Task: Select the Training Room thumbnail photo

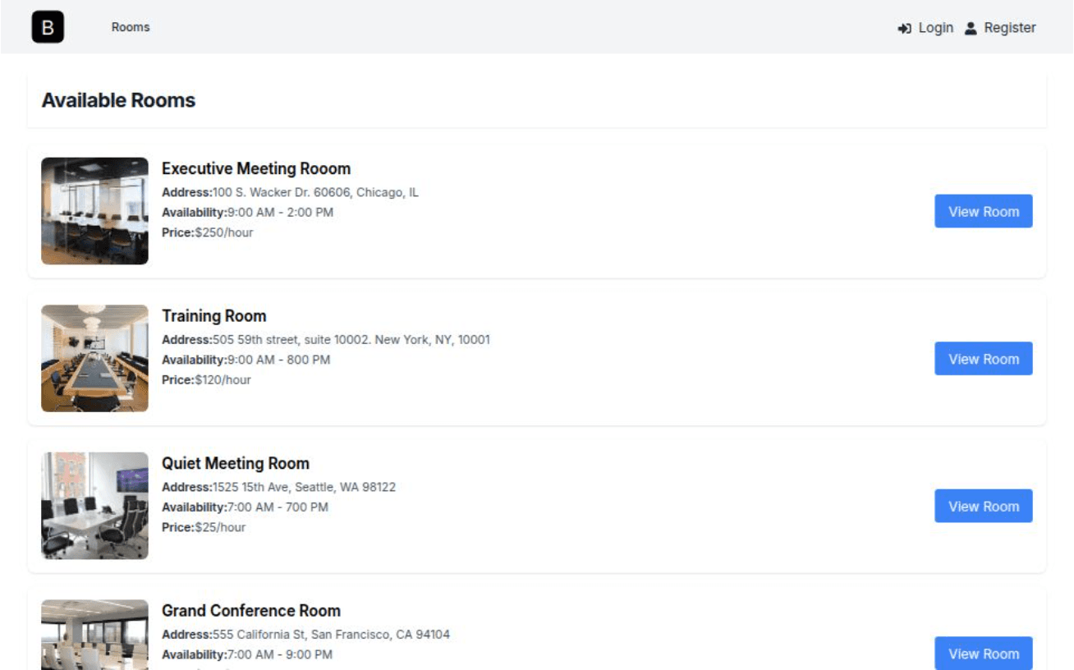Action: pos(94,358)
